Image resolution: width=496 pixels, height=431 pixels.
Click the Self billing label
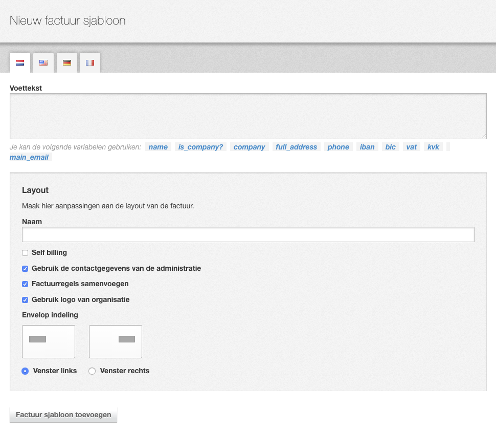pyautogui.click(x=50, y=253)
